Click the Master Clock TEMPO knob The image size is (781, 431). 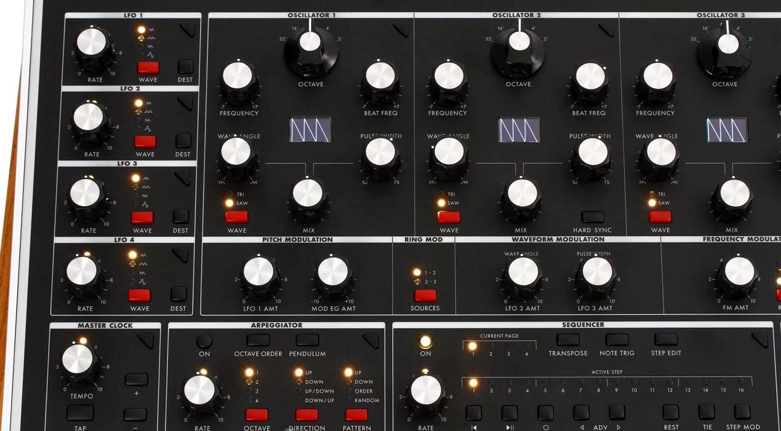point(78,360)
